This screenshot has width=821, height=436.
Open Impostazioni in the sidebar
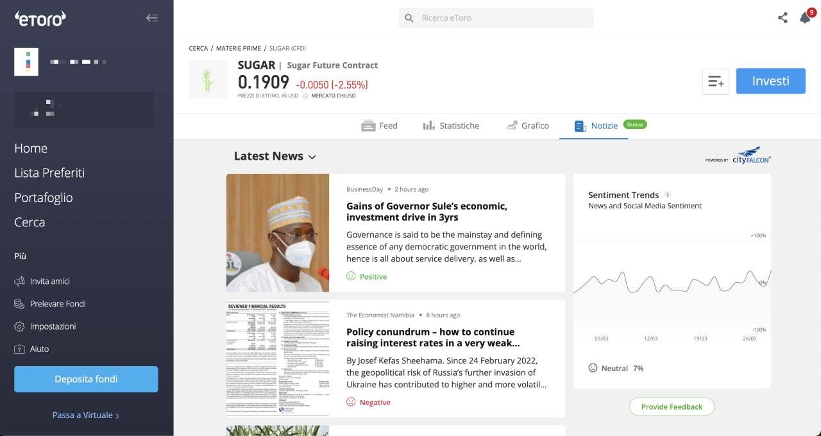click(x=53, y=326)
